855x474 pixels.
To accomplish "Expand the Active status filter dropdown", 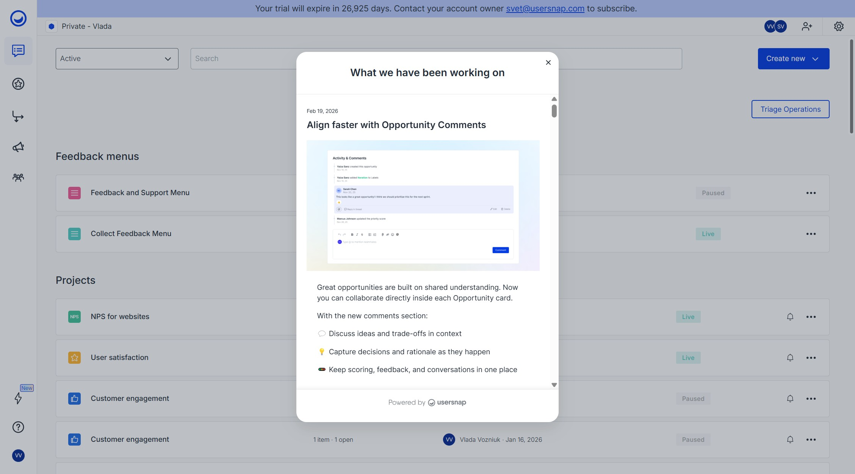I will pyautogui.click(x=117, y=59).
